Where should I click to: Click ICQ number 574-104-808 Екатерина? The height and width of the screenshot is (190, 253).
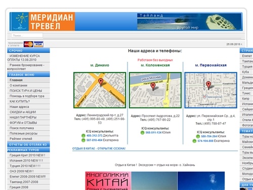(205, 141)
